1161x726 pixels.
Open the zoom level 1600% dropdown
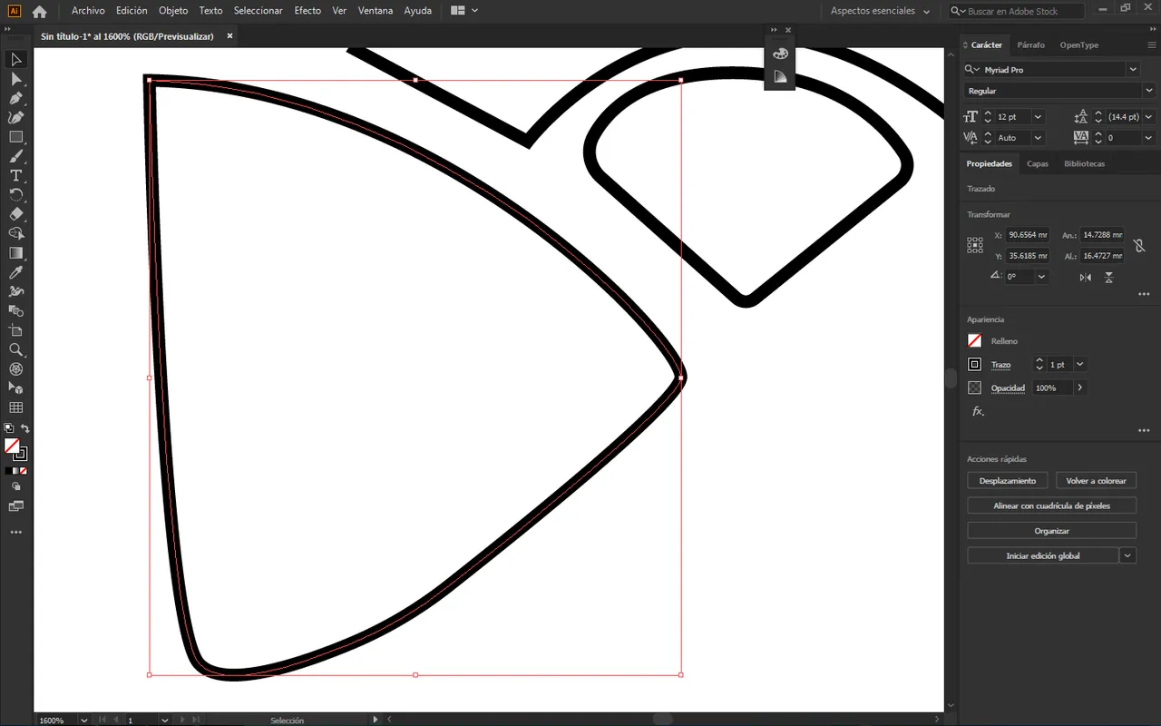coord(83,720)
